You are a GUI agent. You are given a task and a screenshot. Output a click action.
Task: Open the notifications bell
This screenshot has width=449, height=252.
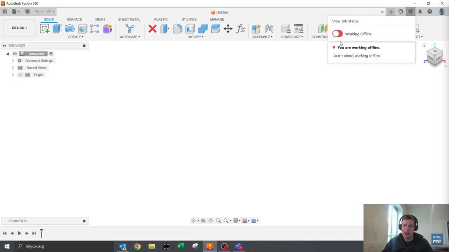tap(420, 12)
